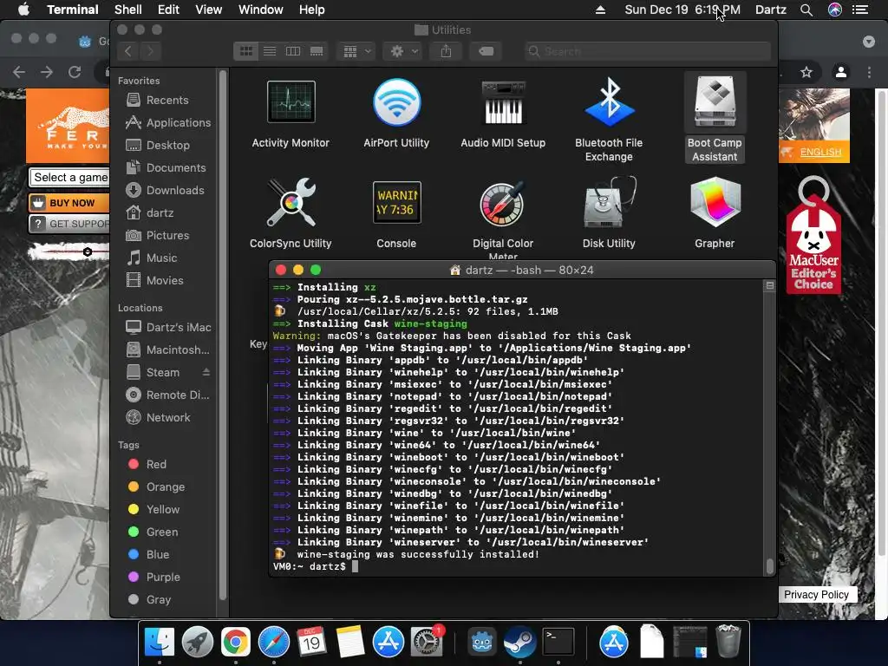This screenshot has width=888, height=666.
Task: Open Select a game dropdown
Action: [x=69, y=178]
